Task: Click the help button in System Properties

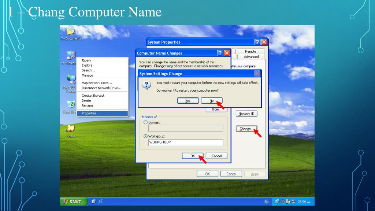Action: (257, 42)
